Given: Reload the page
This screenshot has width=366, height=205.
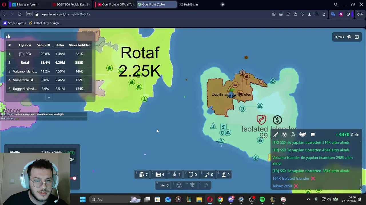Looking at the screenshot, I should 20,14.
